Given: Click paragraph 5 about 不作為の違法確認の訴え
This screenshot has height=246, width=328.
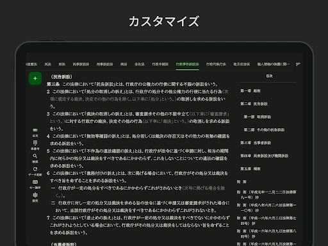Looking at the screenshot, I should tap(138, 158).
